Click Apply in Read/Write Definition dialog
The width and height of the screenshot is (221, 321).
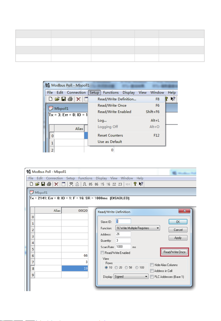point(178,238)
